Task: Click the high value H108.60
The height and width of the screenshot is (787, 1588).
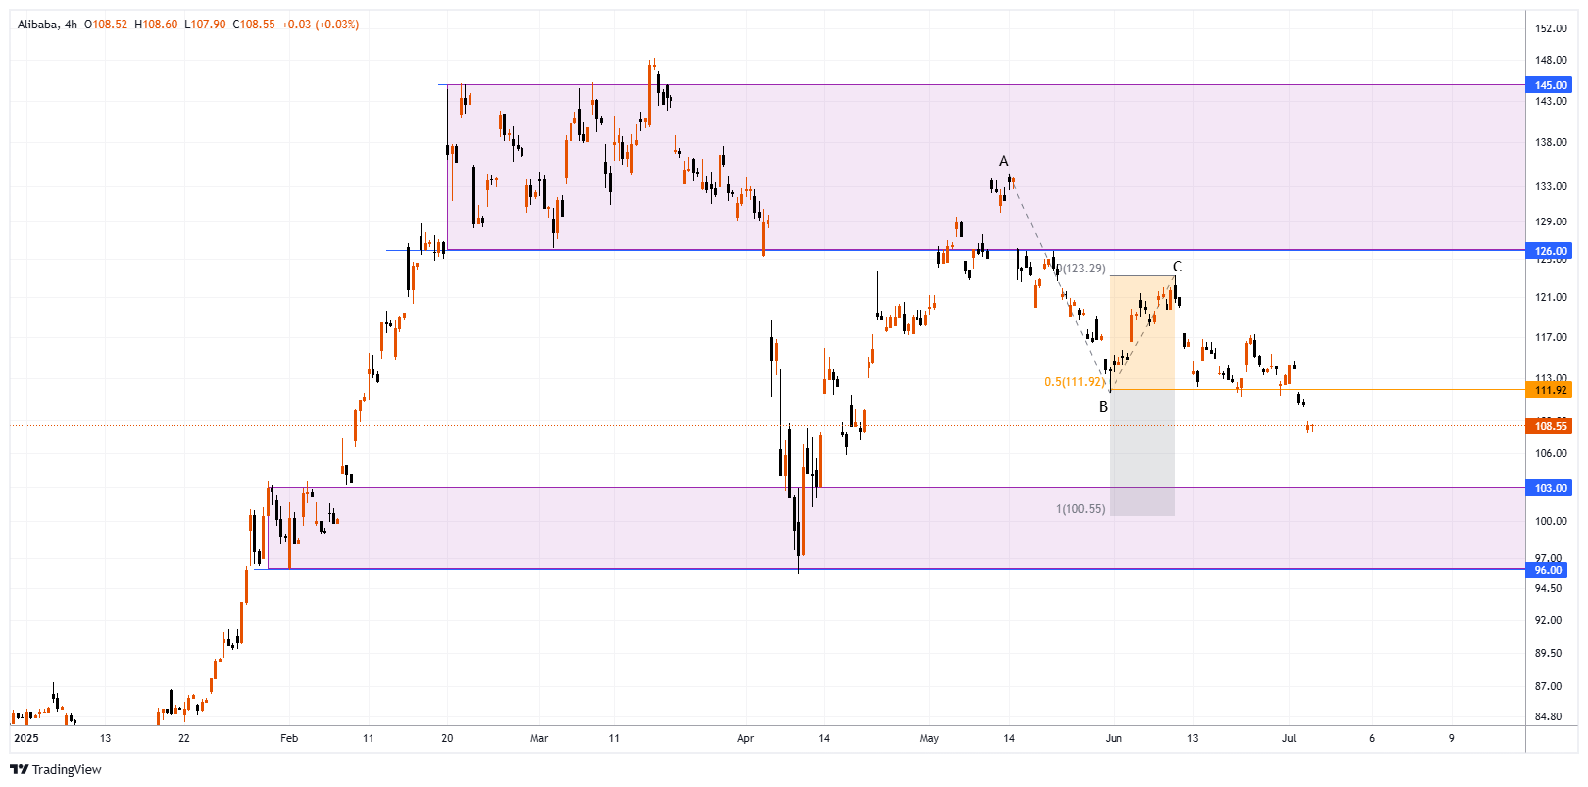Action: [x=156, y=25]
